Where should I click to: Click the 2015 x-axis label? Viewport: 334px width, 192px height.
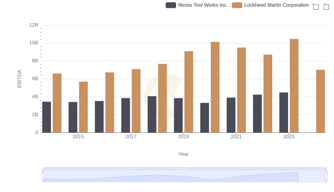tap(78, 137)
